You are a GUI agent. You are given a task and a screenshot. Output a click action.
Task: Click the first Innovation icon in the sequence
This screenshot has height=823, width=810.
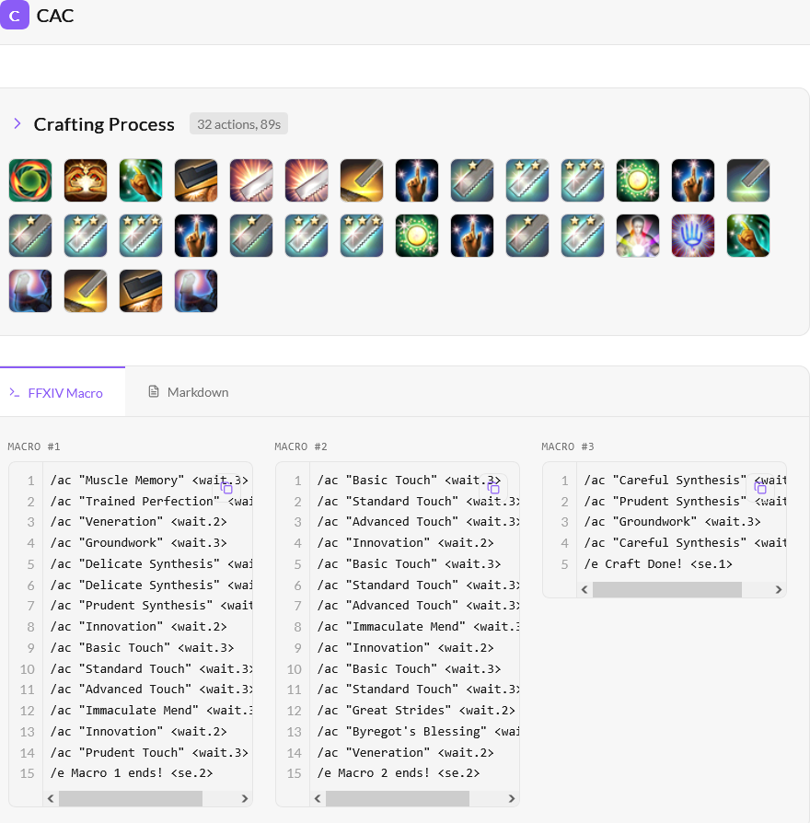[x=417, y=180]
